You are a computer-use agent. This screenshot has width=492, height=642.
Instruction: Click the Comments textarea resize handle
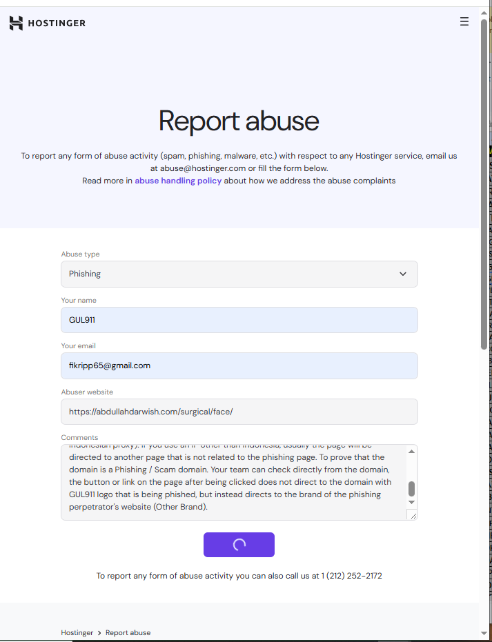413,516
